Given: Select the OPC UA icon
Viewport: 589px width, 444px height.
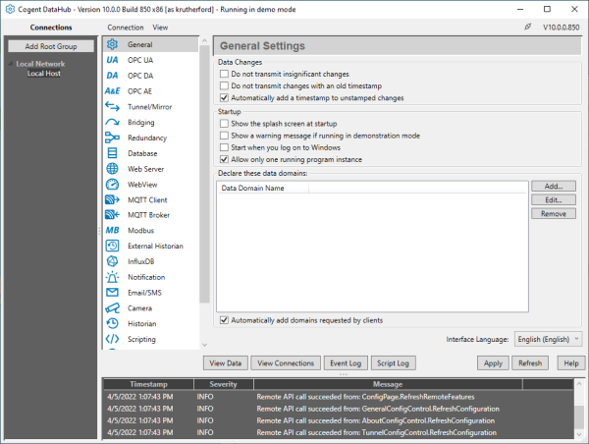Looking at the screenshot, I should click(112, 60).
